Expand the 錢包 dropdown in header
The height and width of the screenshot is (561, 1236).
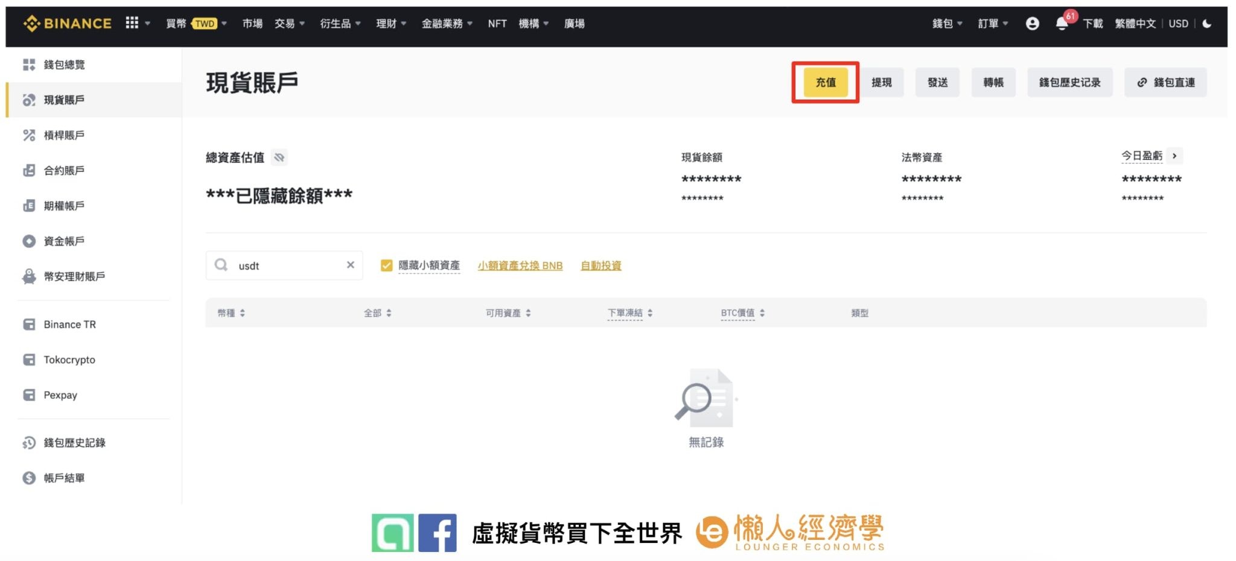[x=946, y=24]
